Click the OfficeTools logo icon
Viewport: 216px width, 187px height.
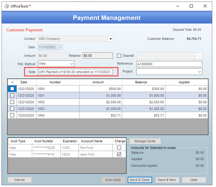tap(6, 6)
